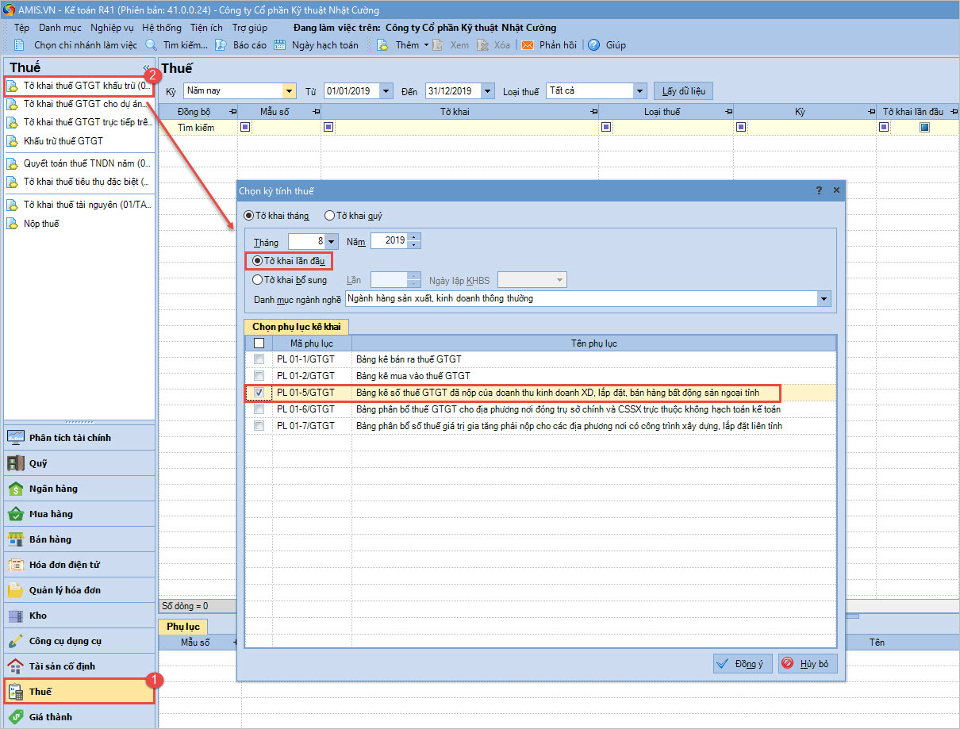Screen dimensions: 960x729
Task: Expand the Danh mục ngành nghề dropdown
Action: [x=824, y=299]
